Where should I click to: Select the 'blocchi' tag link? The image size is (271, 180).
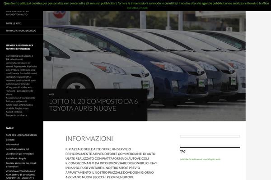click(x=188, y=159)
